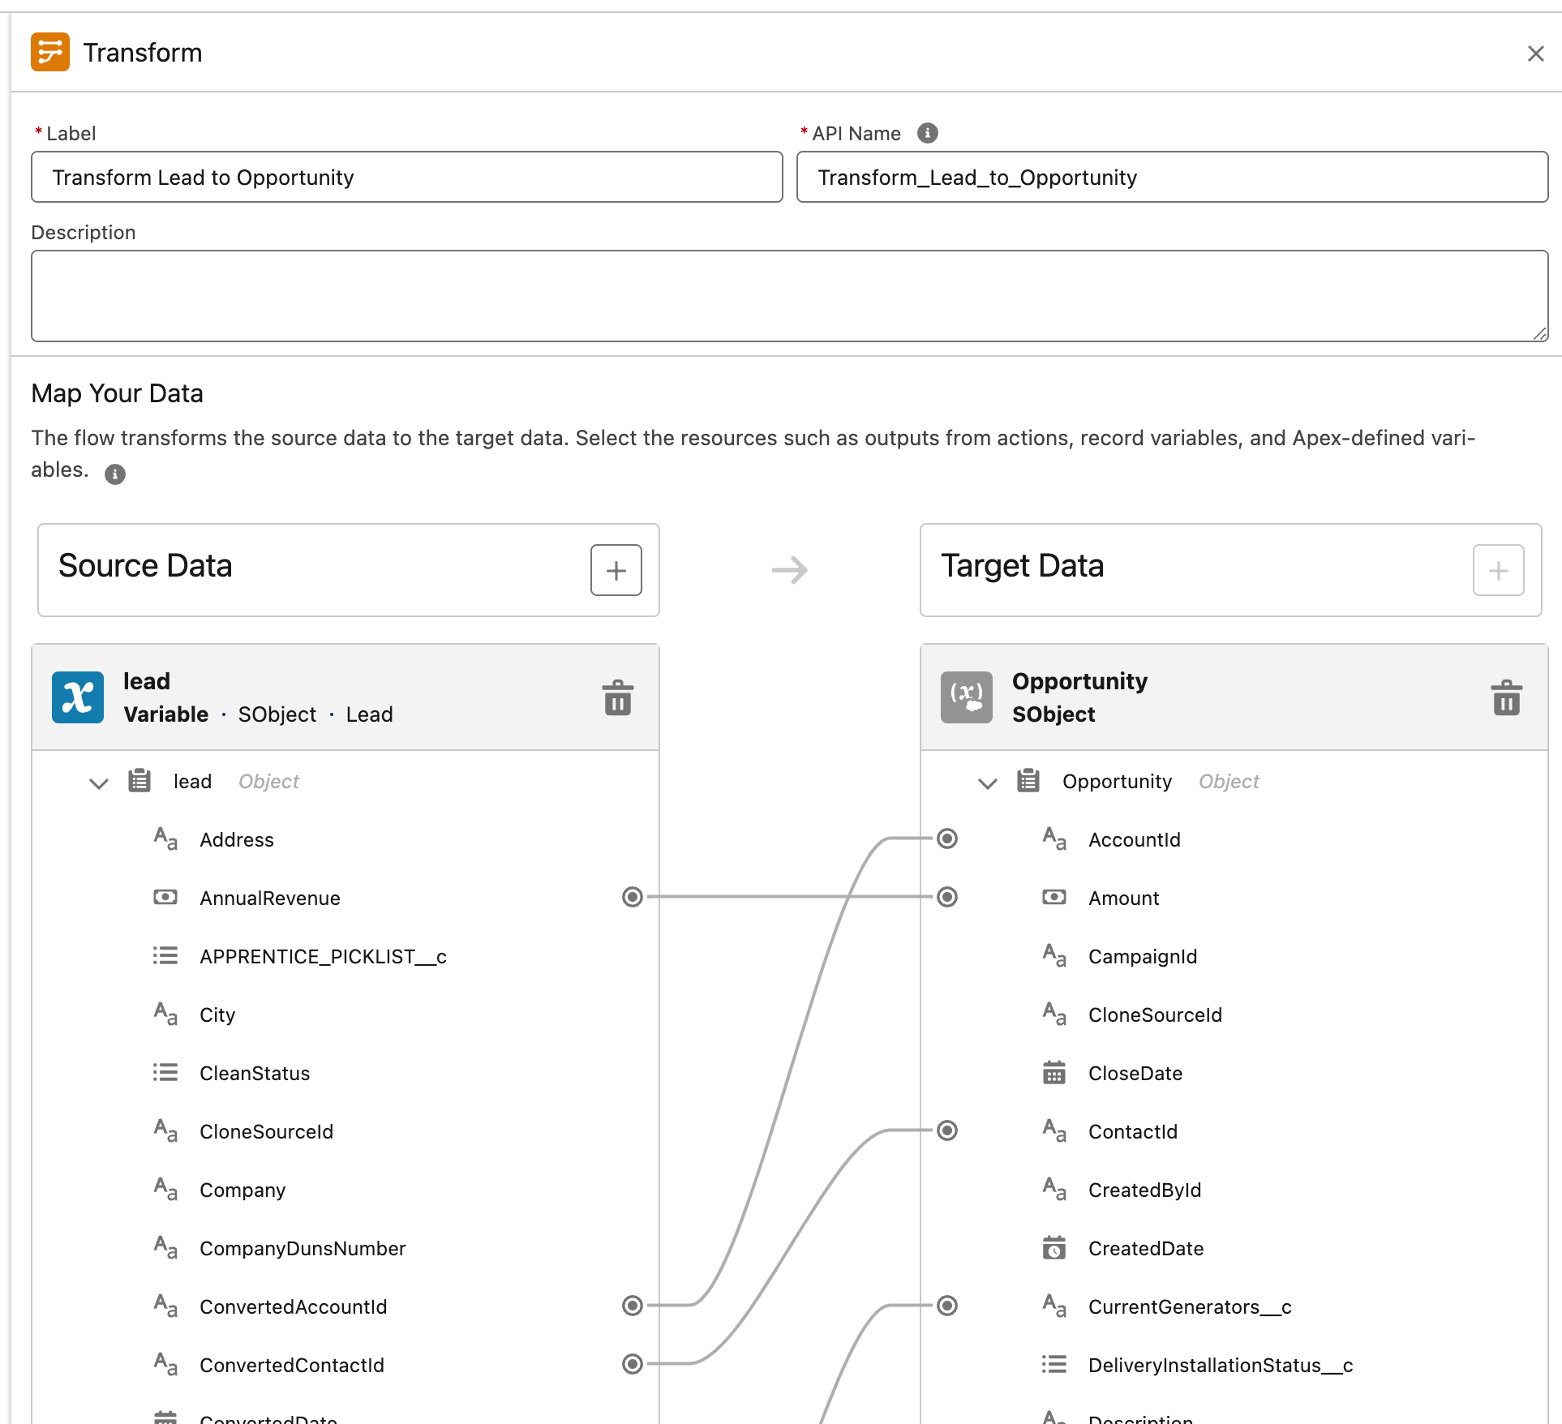Viewport: 1562px width, 1424px height.
Task: Select the AnnualRevenue source mapping node
Action: [633, 897]
